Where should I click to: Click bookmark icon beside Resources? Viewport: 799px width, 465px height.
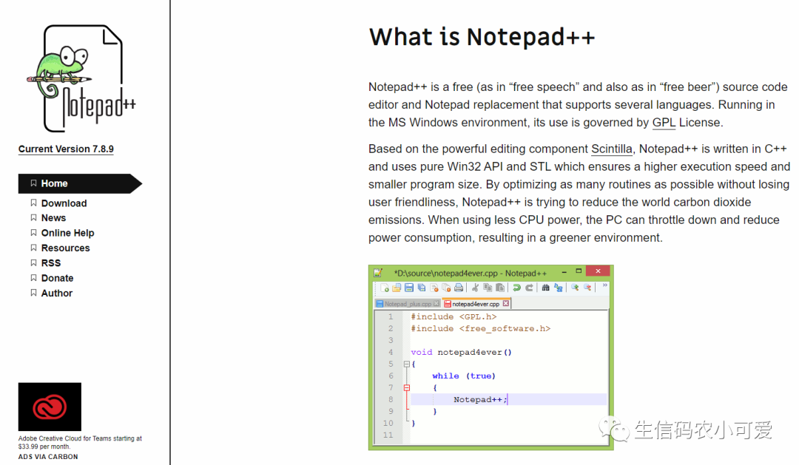click(x=33, y=248)
